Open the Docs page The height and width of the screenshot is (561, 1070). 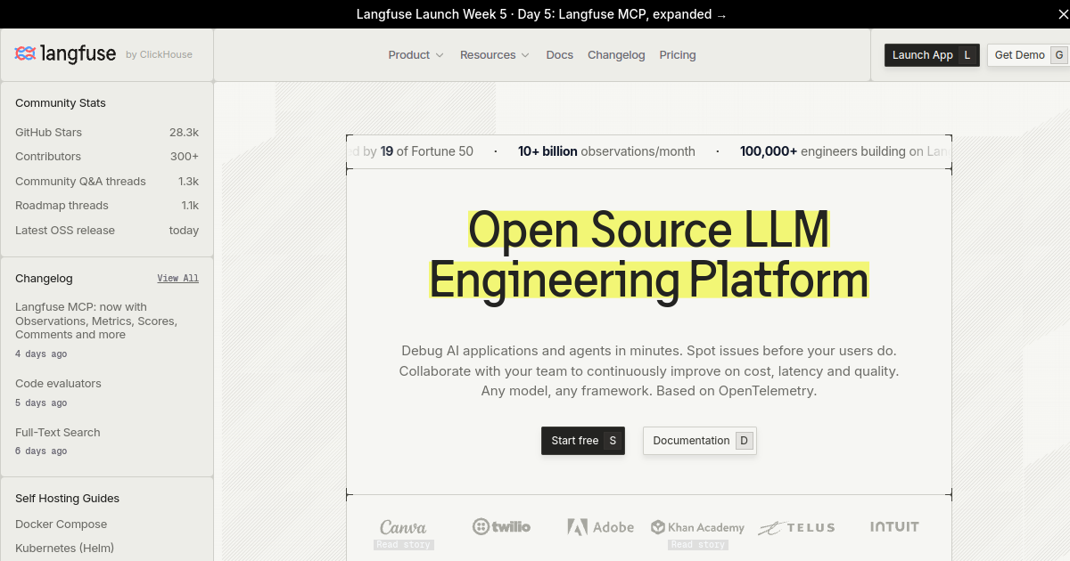click(x=560, y=55)
